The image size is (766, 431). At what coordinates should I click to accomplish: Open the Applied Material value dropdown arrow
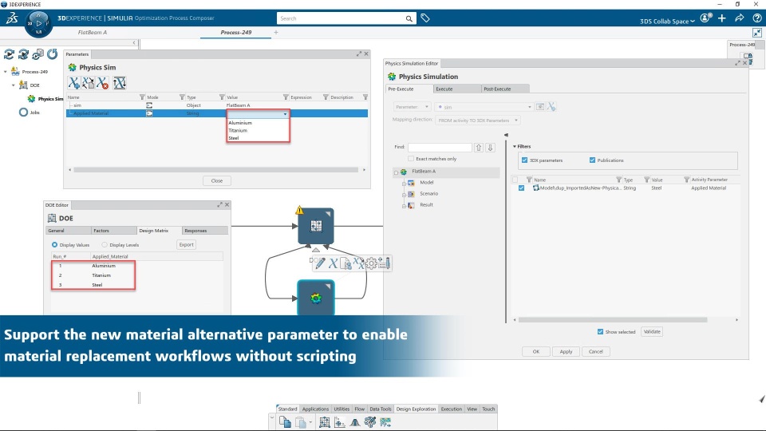tap(286, 114)
